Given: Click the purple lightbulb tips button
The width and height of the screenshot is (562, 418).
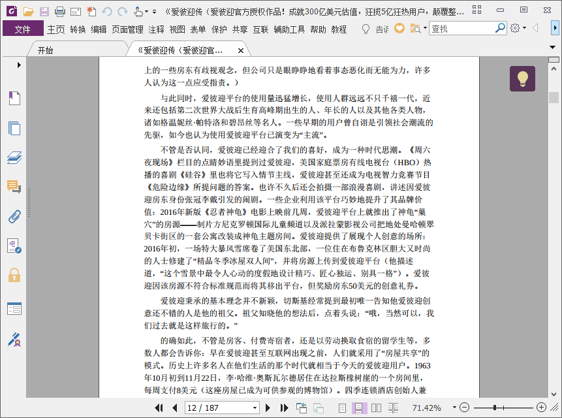Looking at the screenshot, I should 522,78.
